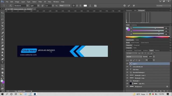Select the Gradient tool
This screenshot has height=96, width=172.
(2, 49)
